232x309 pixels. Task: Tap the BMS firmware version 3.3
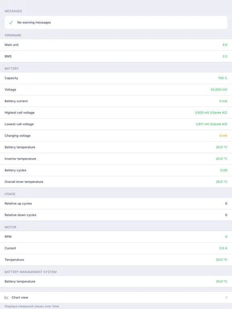[225, 56]
